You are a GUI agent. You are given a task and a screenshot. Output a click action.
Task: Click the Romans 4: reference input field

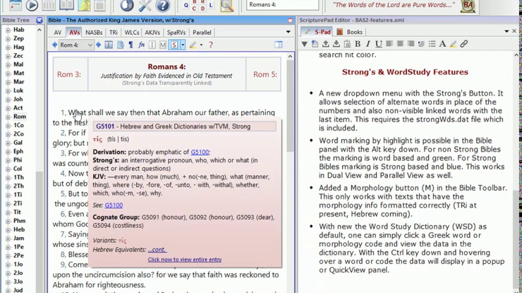(x=283, y=5)
